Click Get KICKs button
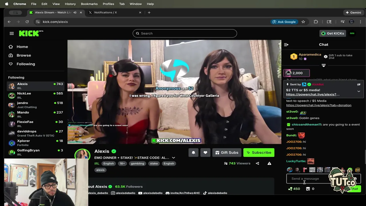The image size is (366, 206). pos(333,33)
